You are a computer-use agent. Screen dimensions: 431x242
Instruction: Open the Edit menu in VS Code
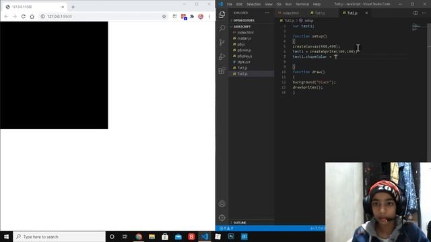point(239,4)
